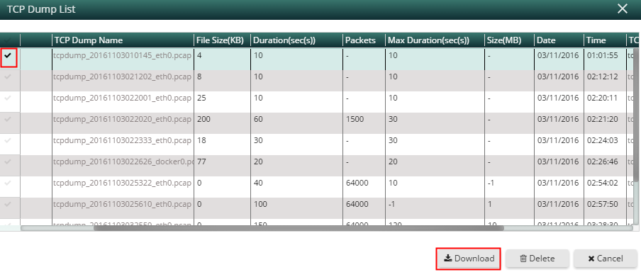The image size is (641, 272).
Task: Click the vertical scrollbar thumb
Action: pyautogui.click(x=636, y=115)
